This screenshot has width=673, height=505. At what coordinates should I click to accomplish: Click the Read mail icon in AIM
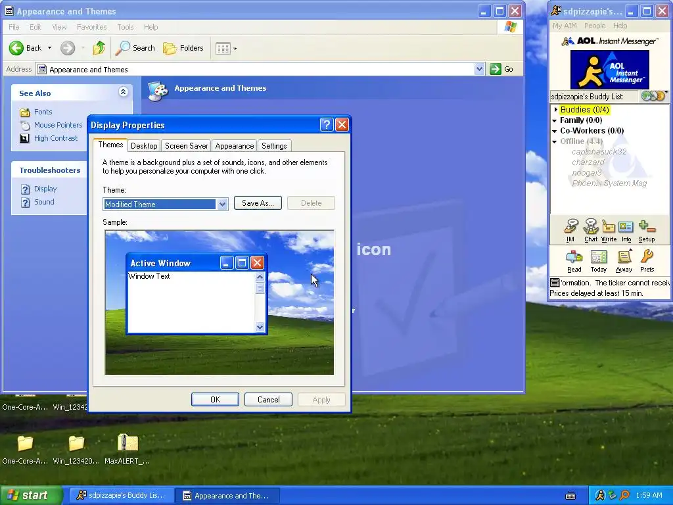pos(574,261)
